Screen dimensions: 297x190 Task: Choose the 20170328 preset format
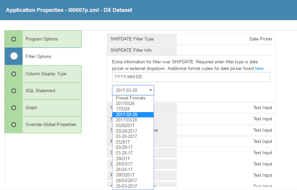[x=125, y=103]
